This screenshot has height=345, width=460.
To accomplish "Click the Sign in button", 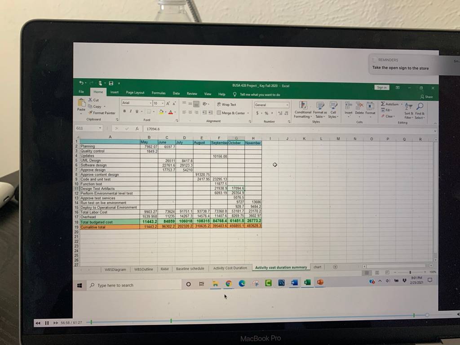I will tap(382, 88).
